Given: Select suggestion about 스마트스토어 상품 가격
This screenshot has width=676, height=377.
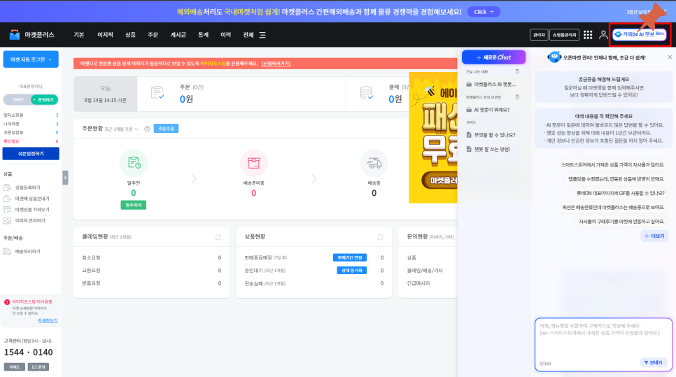Looking at the screenshot, I should [x=612, y=164].
